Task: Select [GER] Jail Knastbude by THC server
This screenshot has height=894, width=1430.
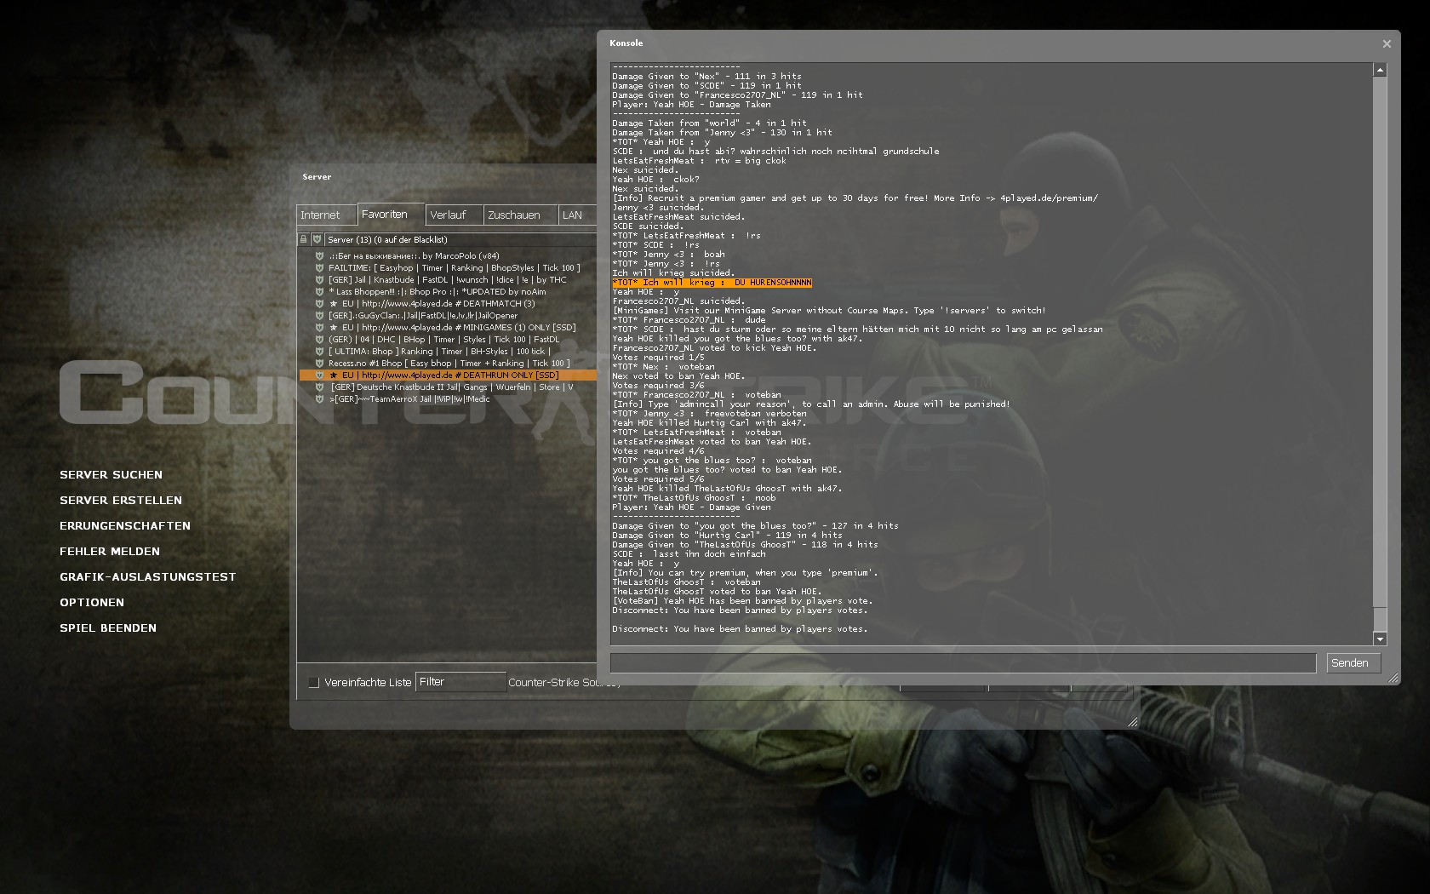Action: [448, 279]
